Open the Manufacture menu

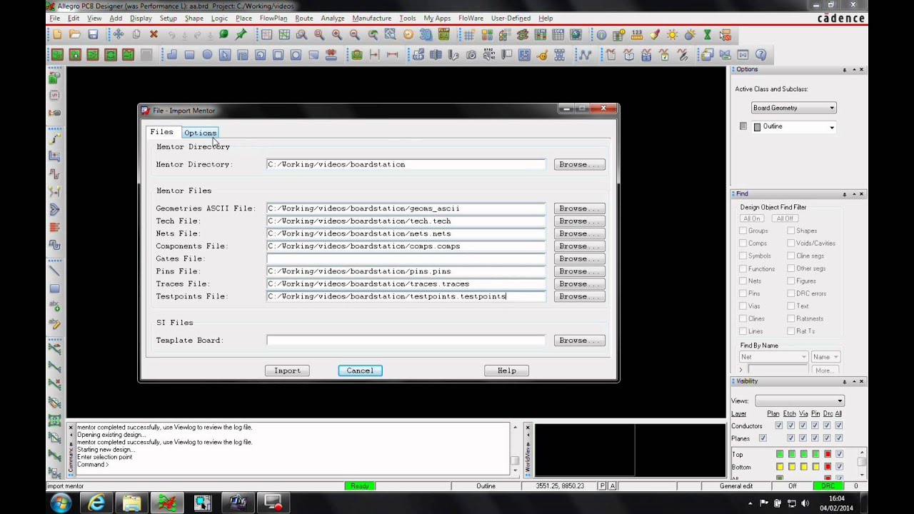tap(371, 18)
